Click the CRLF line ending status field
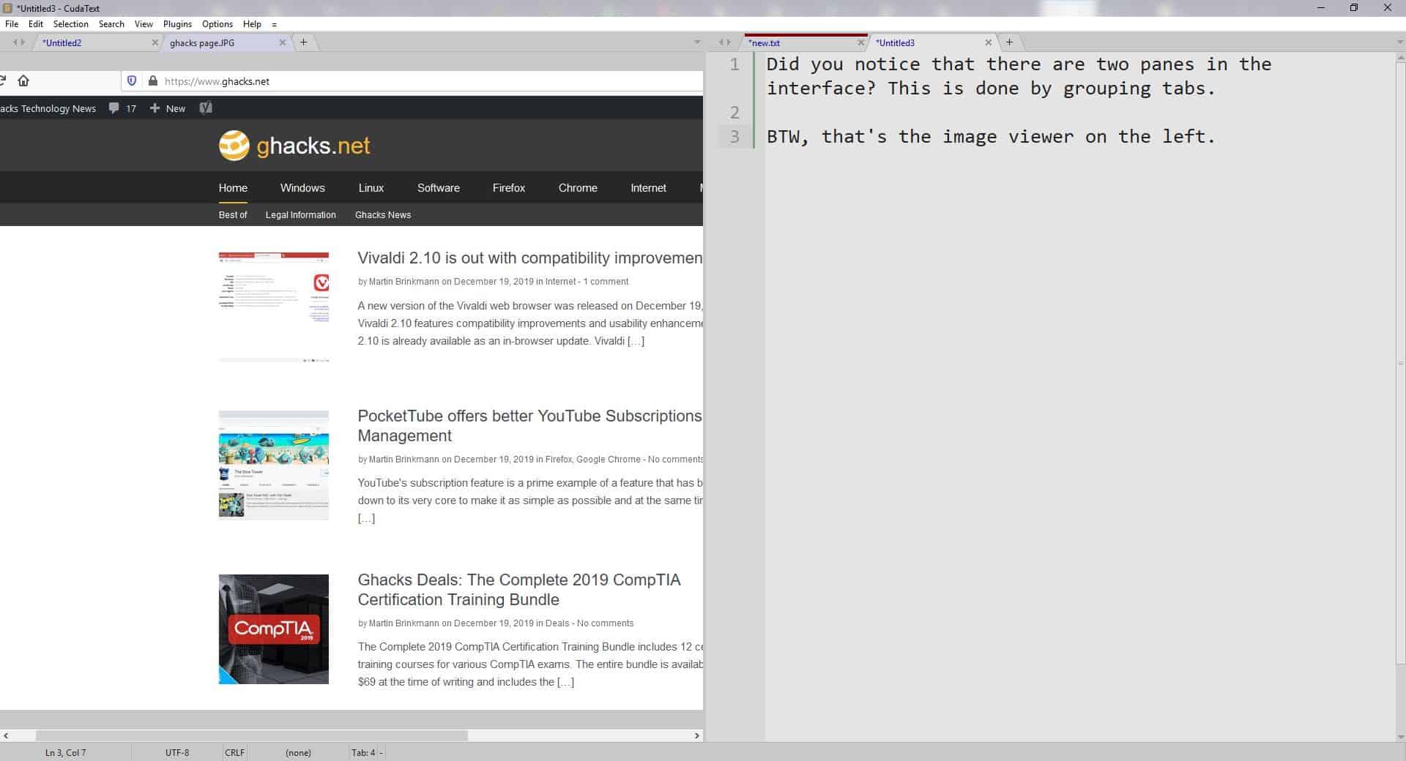 (x=235, y=752)
